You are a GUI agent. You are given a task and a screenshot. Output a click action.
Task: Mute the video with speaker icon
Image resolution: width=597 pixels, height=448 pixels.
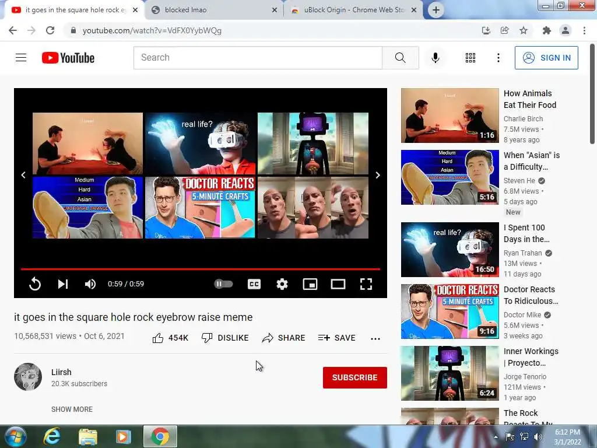tap(90, 284)
